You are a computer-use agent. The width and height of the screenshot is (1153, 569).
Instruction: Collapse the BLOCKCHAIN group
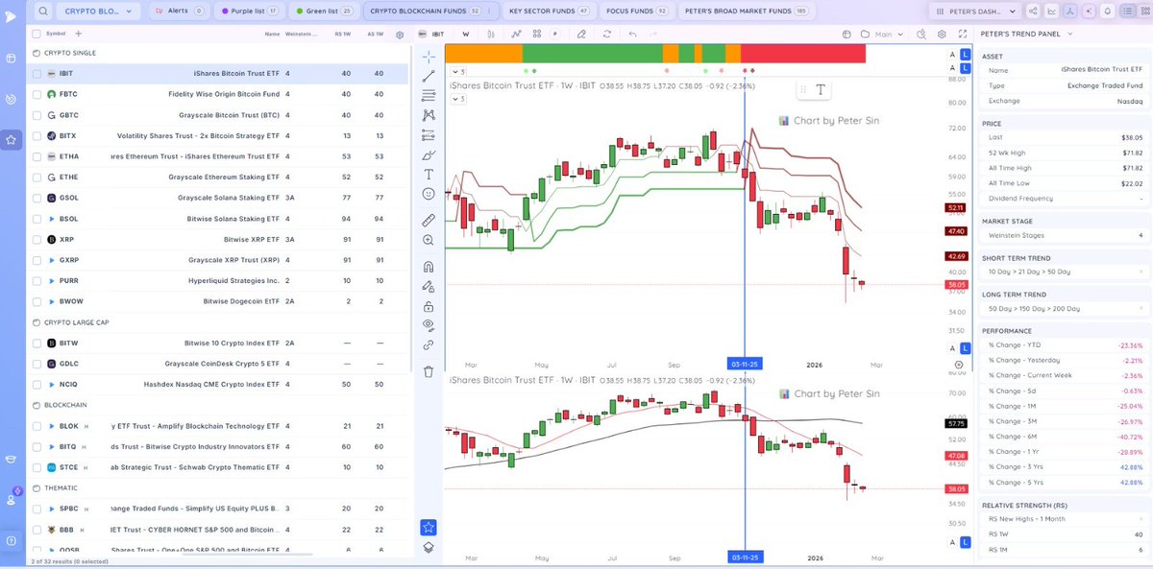click(x=37, y=405)
